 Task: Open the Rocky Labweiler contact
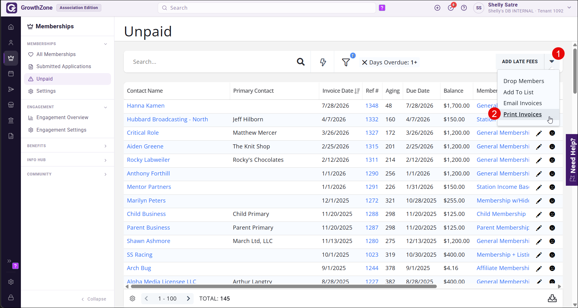point(148,160)
